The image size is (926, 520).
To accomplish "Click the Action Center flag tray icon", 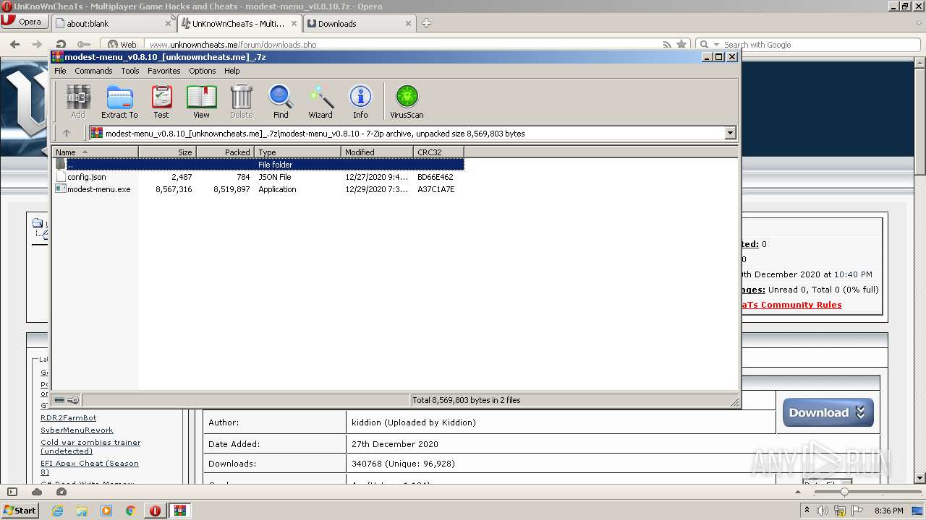I will (857, 511).
